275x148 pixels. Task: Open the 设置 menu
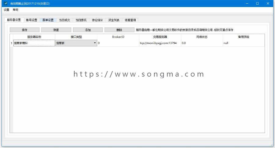[6, 10]
